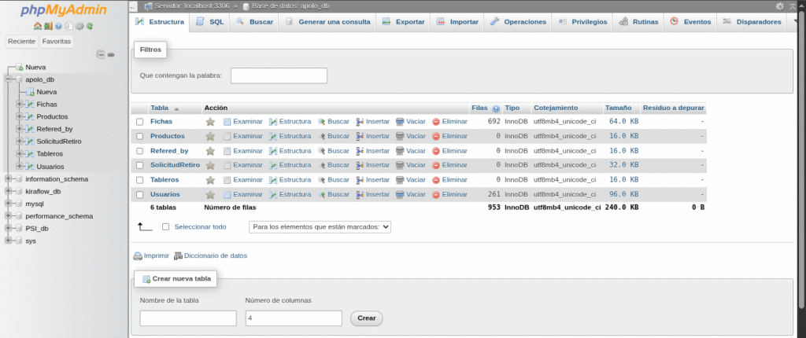This screenshot has width=806, height=338.
Task: Add Tableros table to favorites star
Action: [x=210, y=180]
